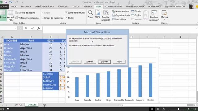The image size is (198, 111).
Task: Click Finalizar in the error dialog
Action: point(90,62)
